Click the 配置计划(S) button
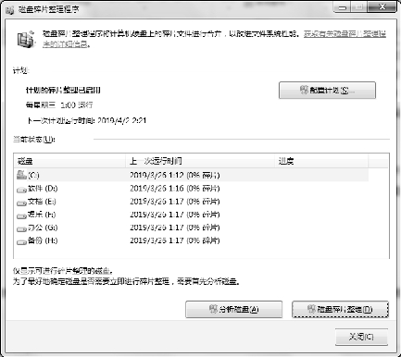This screenshot has width=401, height=357. pyautogui.click(x=327, y=90)
